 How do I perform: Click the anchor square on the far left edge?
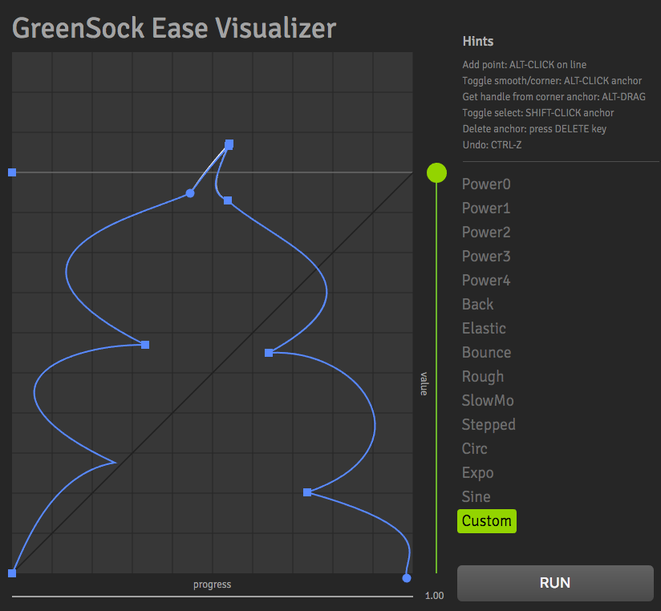pyautogui.click(x=11, y=172)
